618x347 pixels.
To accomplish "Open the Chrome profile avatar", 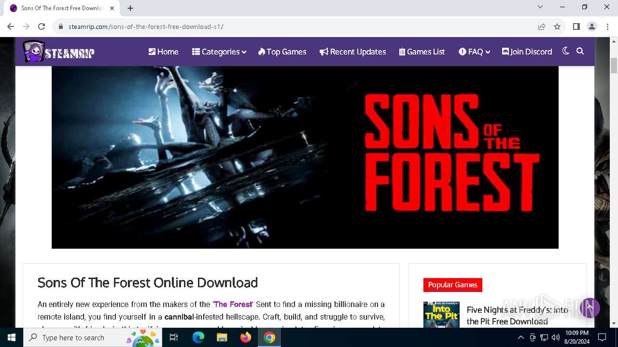I will 592,27.
